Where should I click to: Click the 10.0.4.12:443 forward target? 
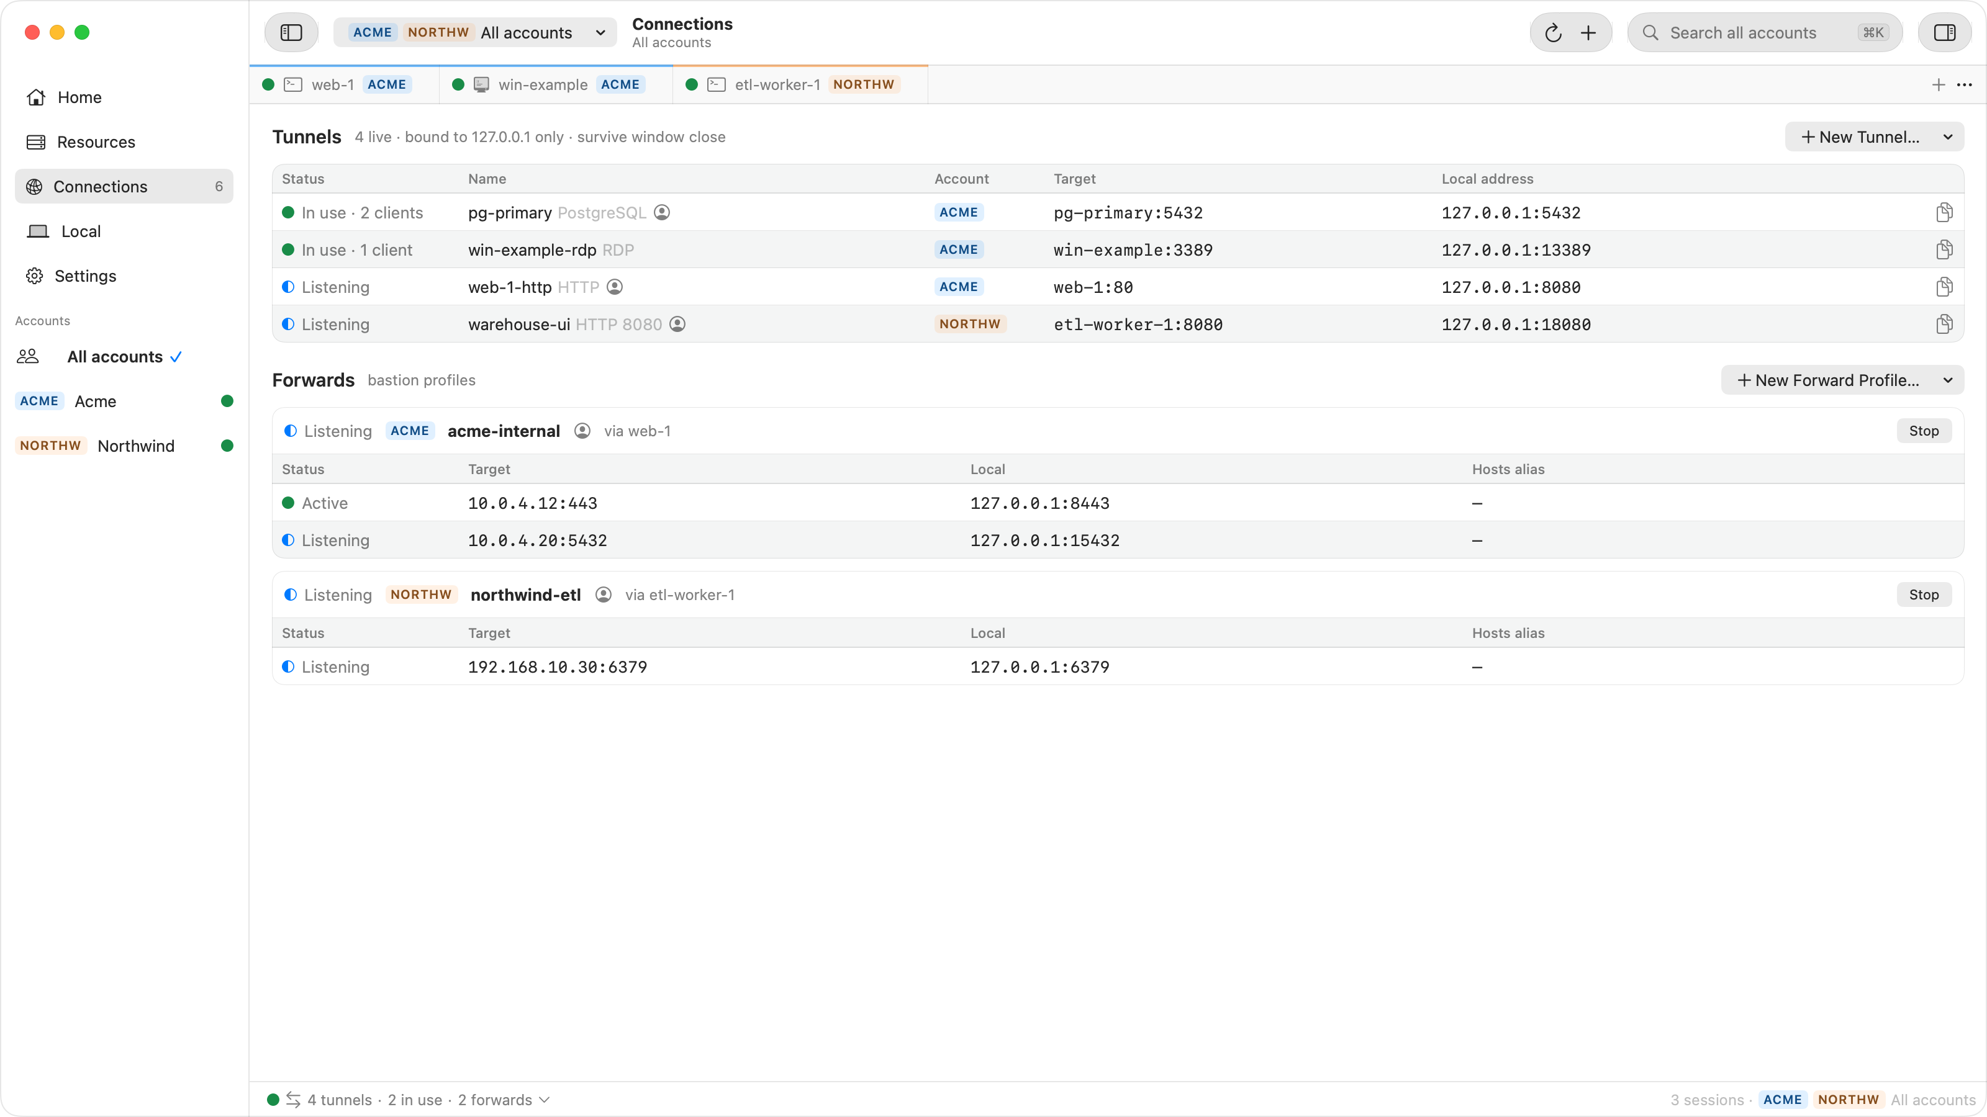pos(533,503)
